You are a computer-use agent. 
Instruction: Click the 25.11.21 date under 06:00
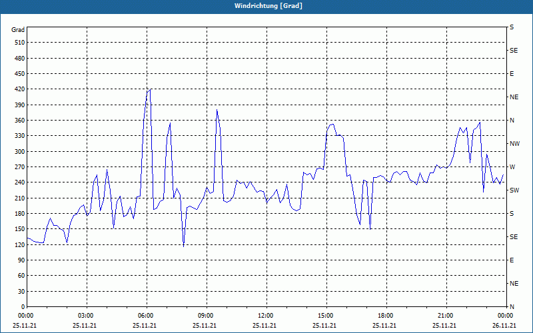tap(144, 325)
